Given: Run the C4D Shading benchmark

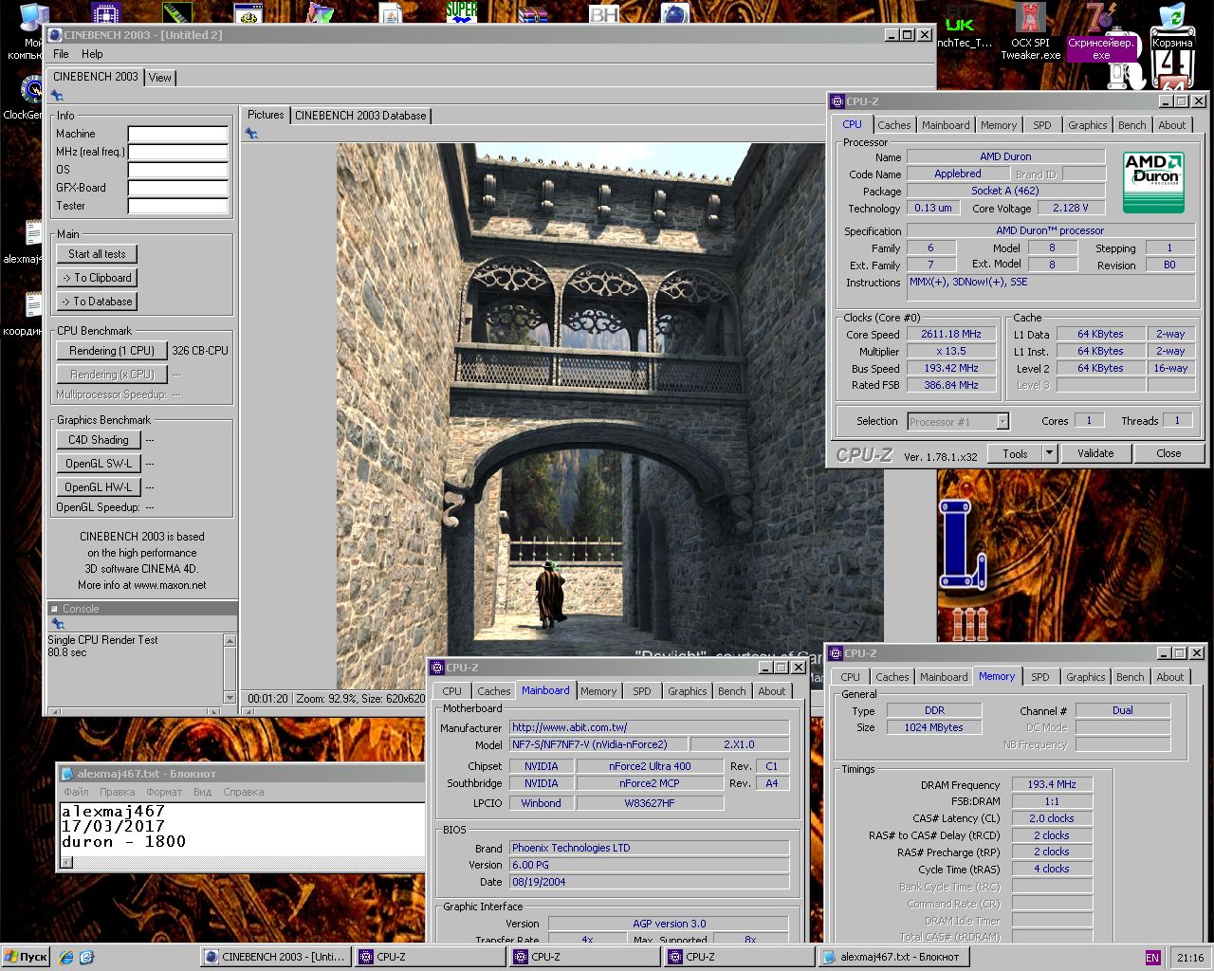Looking at the screenshot, I should pos(99,440).
